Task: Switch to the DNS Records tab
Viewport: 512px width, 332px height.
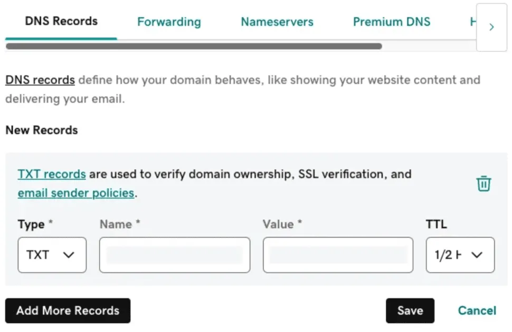Action: [x=61, y=22]
